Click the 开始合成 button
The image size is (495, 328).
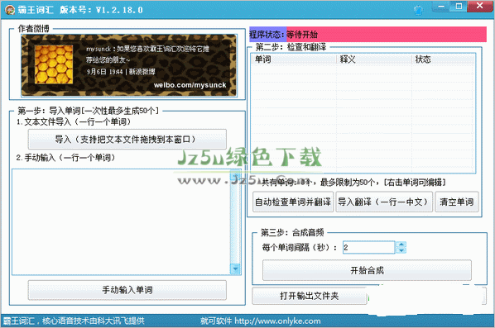(367, 270)
